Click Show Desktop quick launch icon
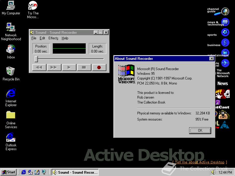This screenshot has height=176, width=235. tap(37, 172)
